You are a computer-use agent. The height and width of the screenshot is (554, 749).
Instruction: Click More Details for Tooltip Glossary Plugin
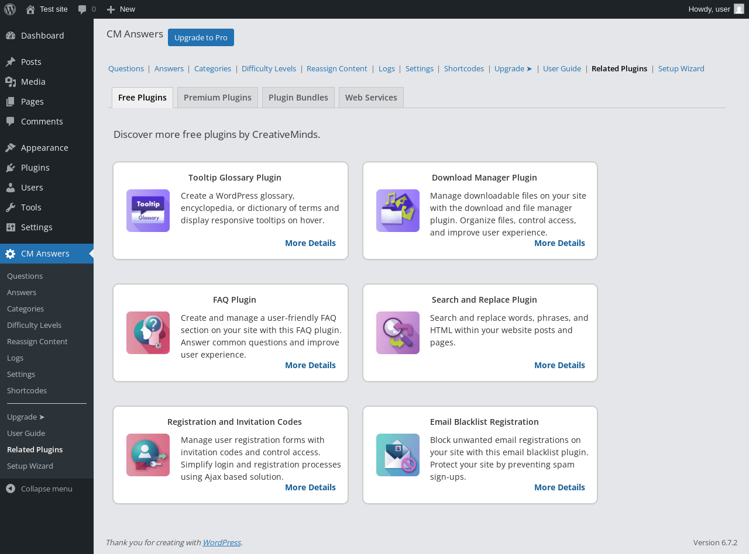[x=310, y=243]
